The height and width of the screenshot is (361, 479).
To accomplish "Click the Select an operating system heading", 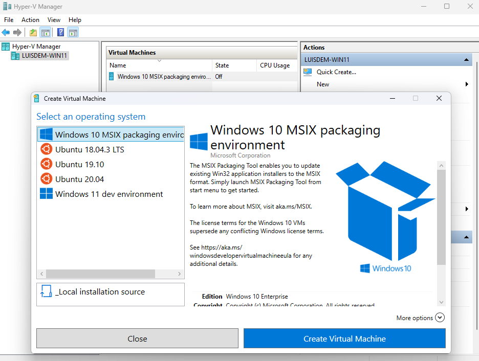I will point(91,117).
